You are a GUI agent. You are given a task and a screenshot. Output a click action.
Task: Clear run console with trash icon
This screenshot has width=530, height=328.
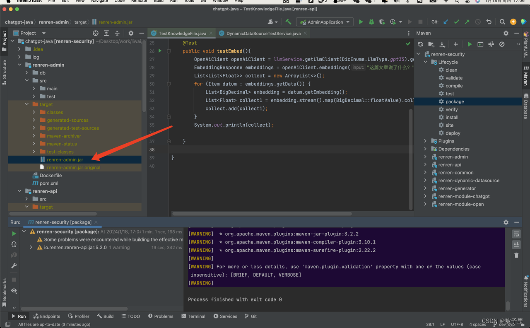point(516,255)
